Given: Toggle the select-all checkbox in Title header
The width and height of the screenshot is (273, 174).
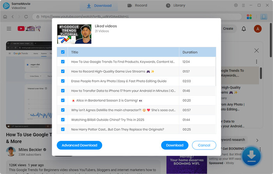Looking at the screenshot, I should pyautogui.click(x=63, y=52).
